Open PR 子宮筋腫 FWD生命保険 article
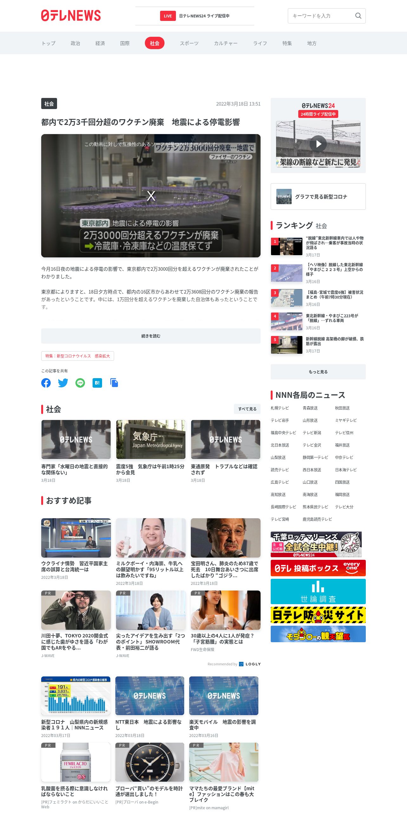Image resolution: width=407 pixels, height=814 pixels. point(226,621)
